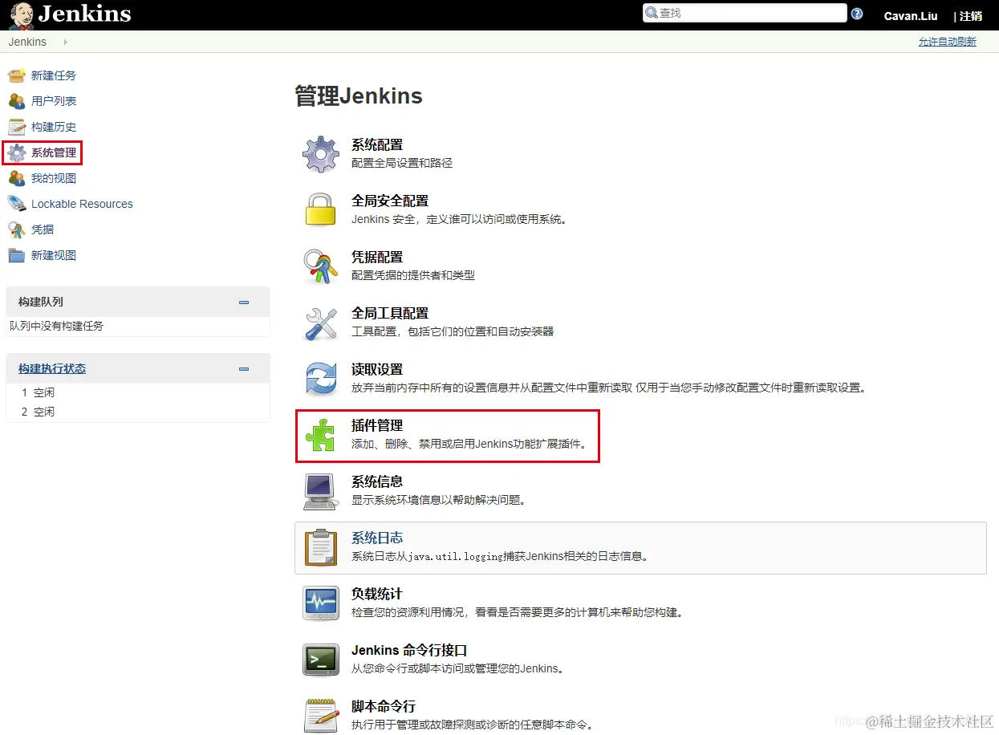Click the 添加、删除、禁用或启用Jenkins功能扩展插件 description
Screen dimensions: 999x735
pyautogui.click(x=469, y=444)
